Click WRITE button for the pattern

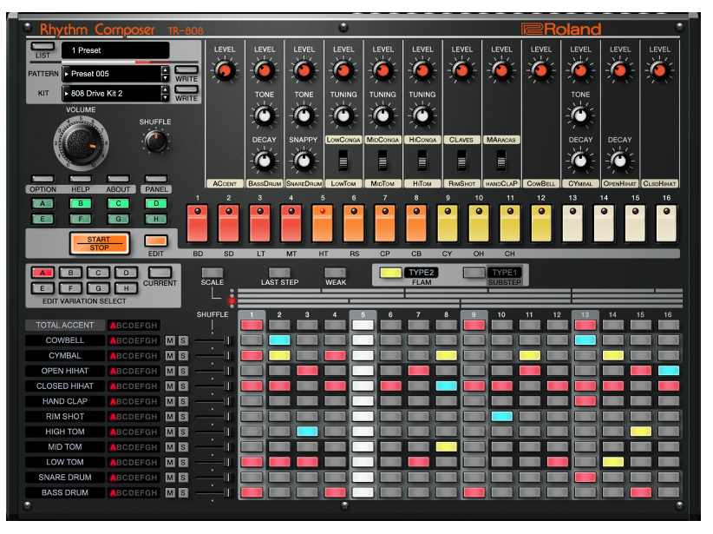pos(186,70)
